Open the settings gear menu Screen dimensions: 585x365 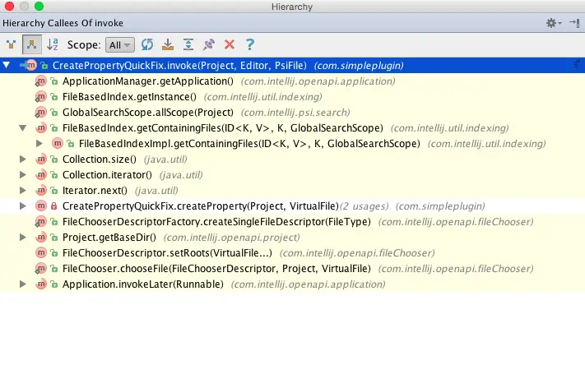[554, 23]
